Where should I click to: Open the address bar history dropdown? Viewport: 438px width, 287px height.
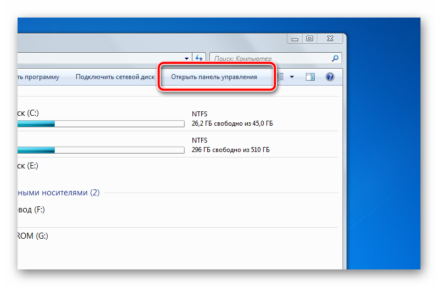[187, 58]
